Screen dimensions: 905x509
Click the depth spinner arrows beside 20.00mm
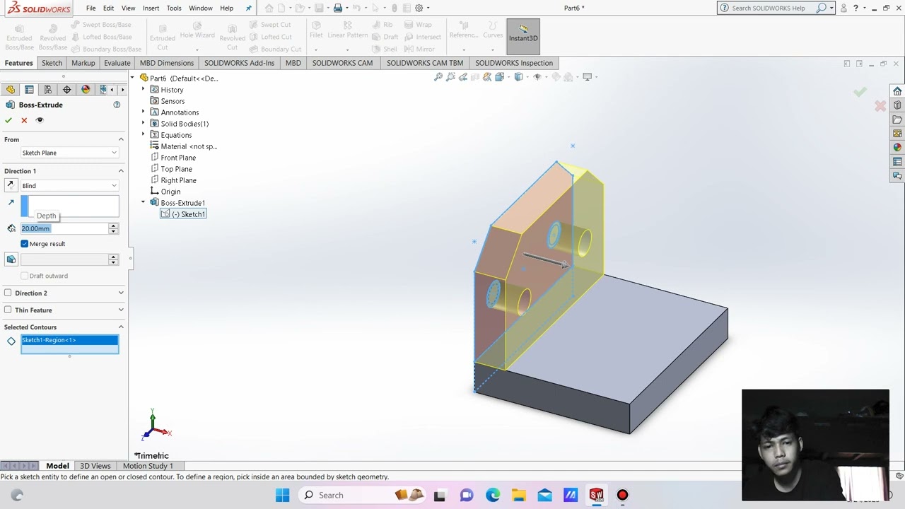pos(113,228)
